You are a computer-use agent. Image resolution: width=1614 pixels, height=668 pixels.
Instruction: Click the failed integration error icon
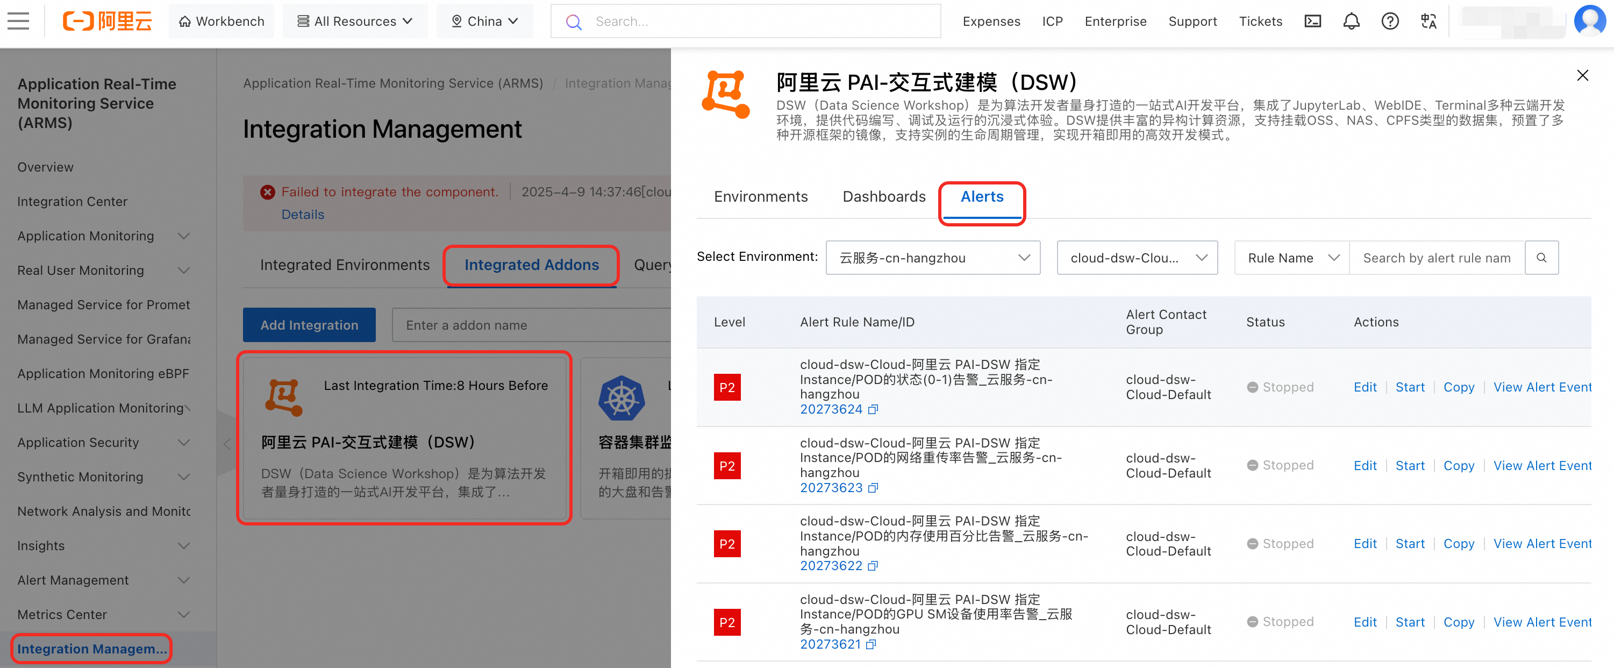coord(268,193)
